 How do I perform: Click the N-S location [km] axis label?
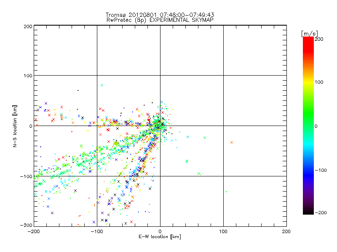click(15, 126)
